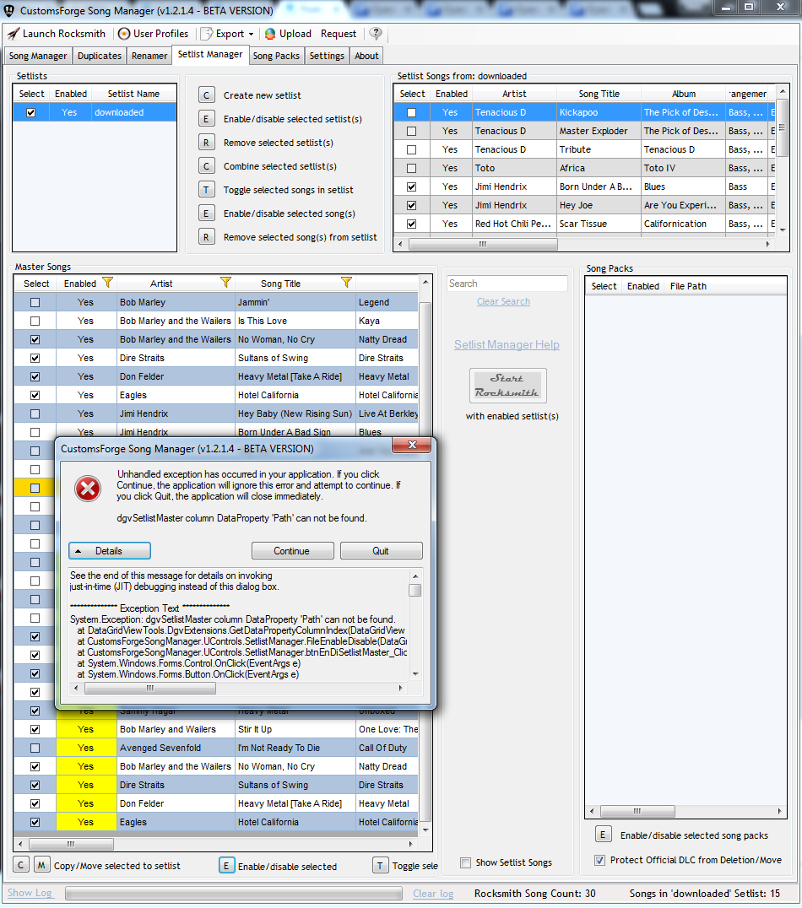Click Enable/disable selected E icon below master songs
The height and width of the screenshot is (908, 802).
pyautogui.click(x=226, y=866)
